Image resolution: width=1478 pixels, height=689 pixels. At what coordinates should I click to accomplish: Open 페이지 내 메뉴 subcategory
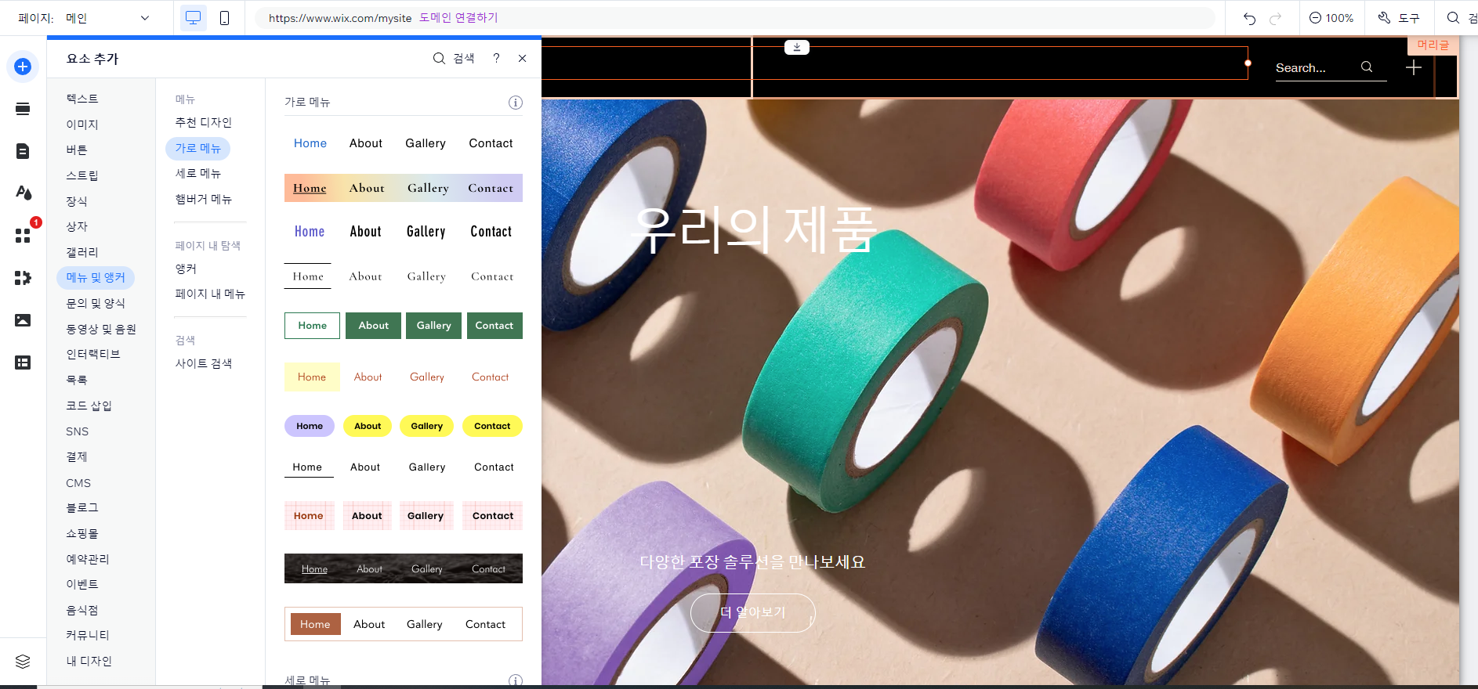(210, 294)
